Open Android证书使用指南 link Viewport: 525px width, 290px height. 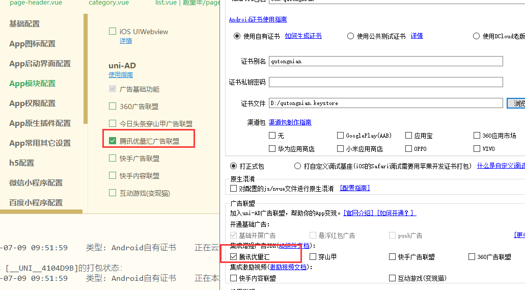[x=258, y=19]
